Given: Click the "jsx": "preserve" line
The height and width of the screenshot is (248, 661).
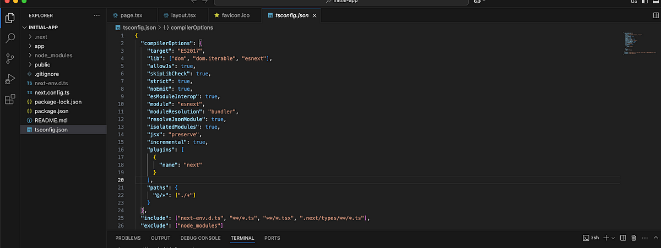Looking at the screenshot, I should 176,134.
